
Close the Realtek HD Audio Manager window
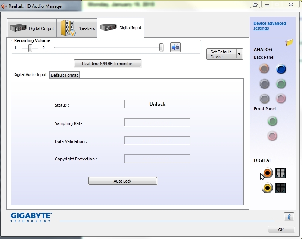[291, 4]
